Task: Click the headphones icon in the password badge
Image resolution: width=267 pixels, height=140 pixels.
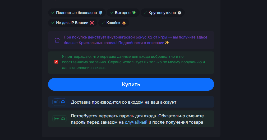Action: [63, 119]
